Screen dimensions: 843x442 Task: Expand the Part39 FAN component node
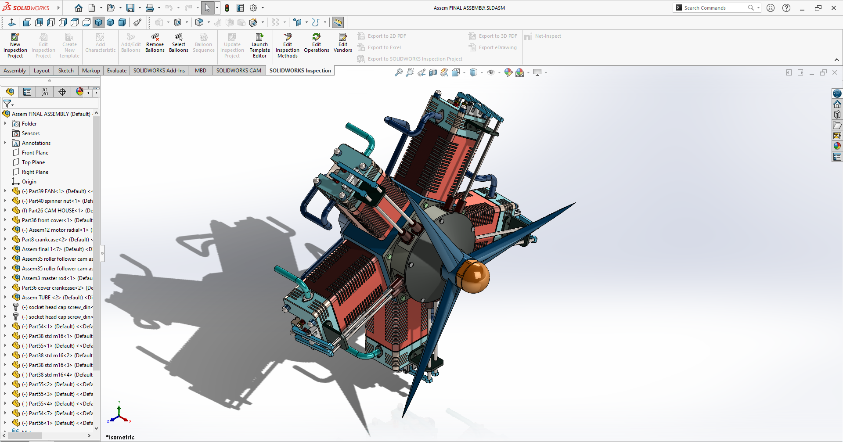pos(5,191)
